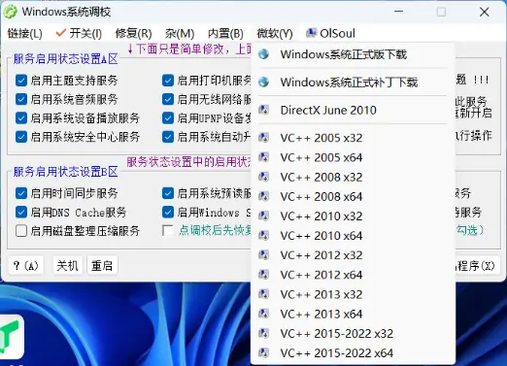Click the installer icon beside VC++ 2008 x64

point(263,196)
